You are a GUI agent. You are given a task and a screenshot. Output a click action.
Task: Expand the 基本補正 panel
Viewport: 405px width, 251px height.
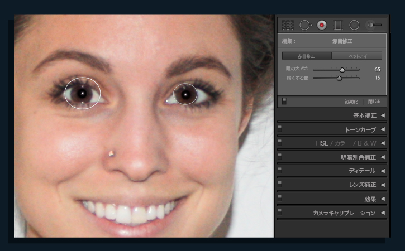(383, 115)
